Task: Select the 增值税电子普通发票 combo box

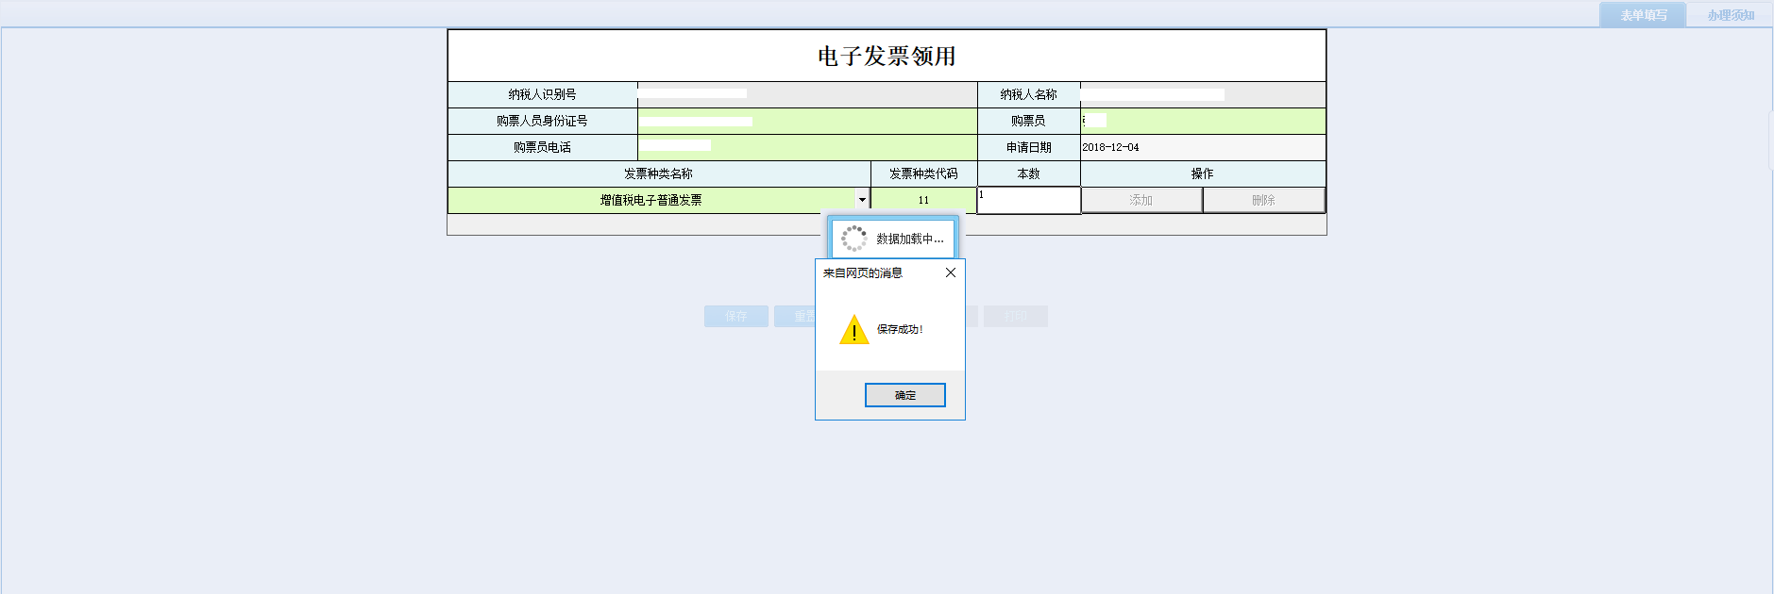Action: click(x=651, y=200)
